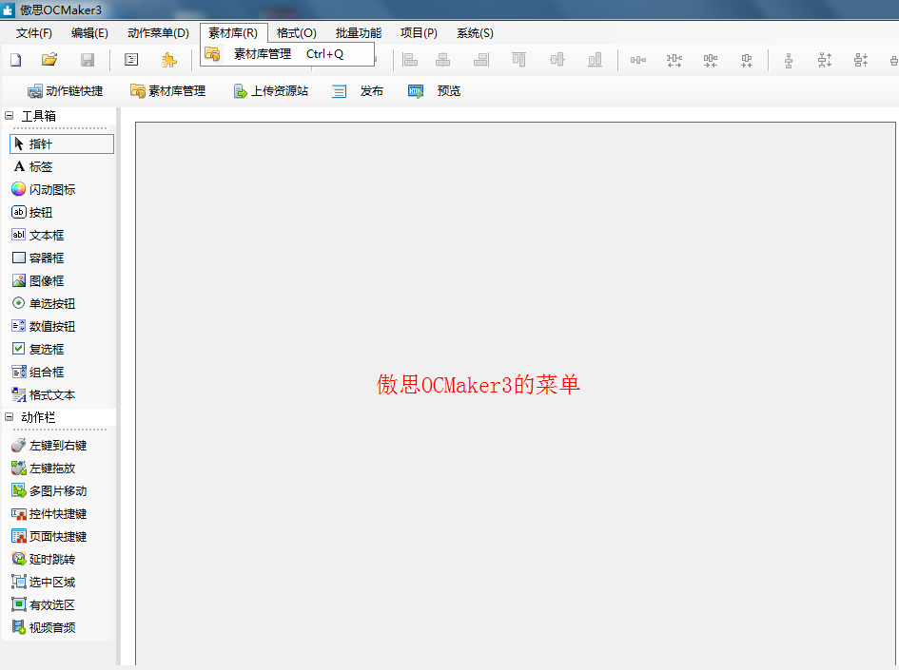
Task: Click the Open folder toolbar icon
Action: [x=49, y=60]
